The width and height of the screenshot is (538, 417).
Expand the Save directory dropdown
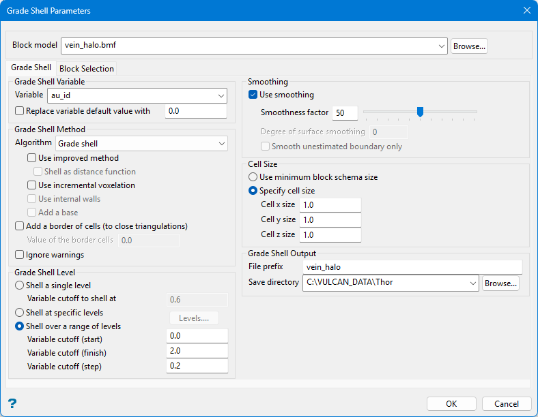point(472,283)
